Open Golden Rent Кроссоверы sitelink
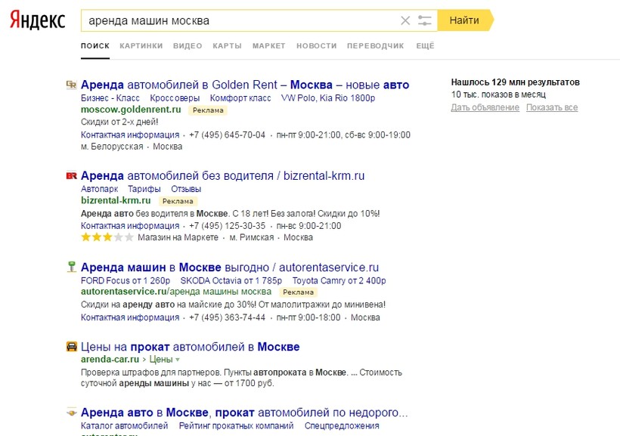This screenshot has height=436, width=620. (175, 98)
